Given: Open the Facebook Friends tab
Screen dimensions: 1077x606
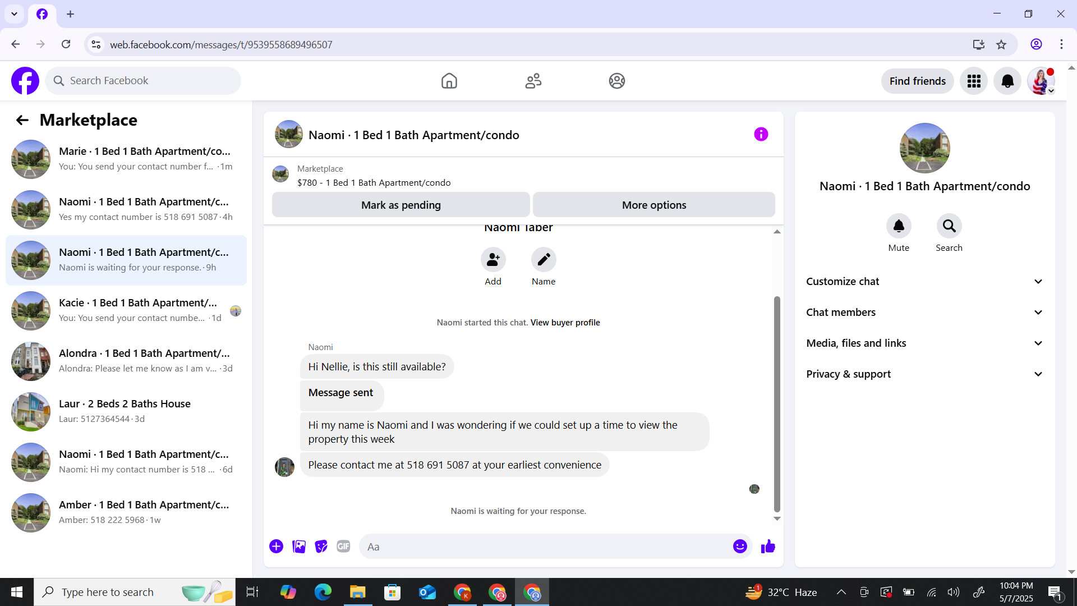Looking at the screenshot, I should tap(533, 81).
